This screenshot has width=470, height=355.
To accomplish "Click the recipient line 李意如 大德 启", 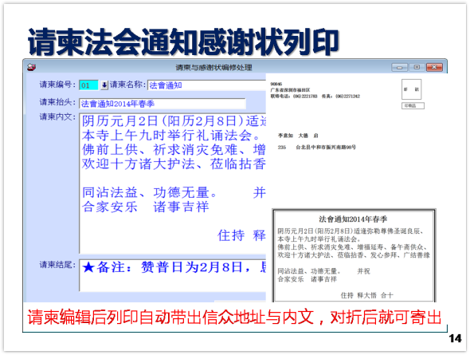I will point(298,136).
